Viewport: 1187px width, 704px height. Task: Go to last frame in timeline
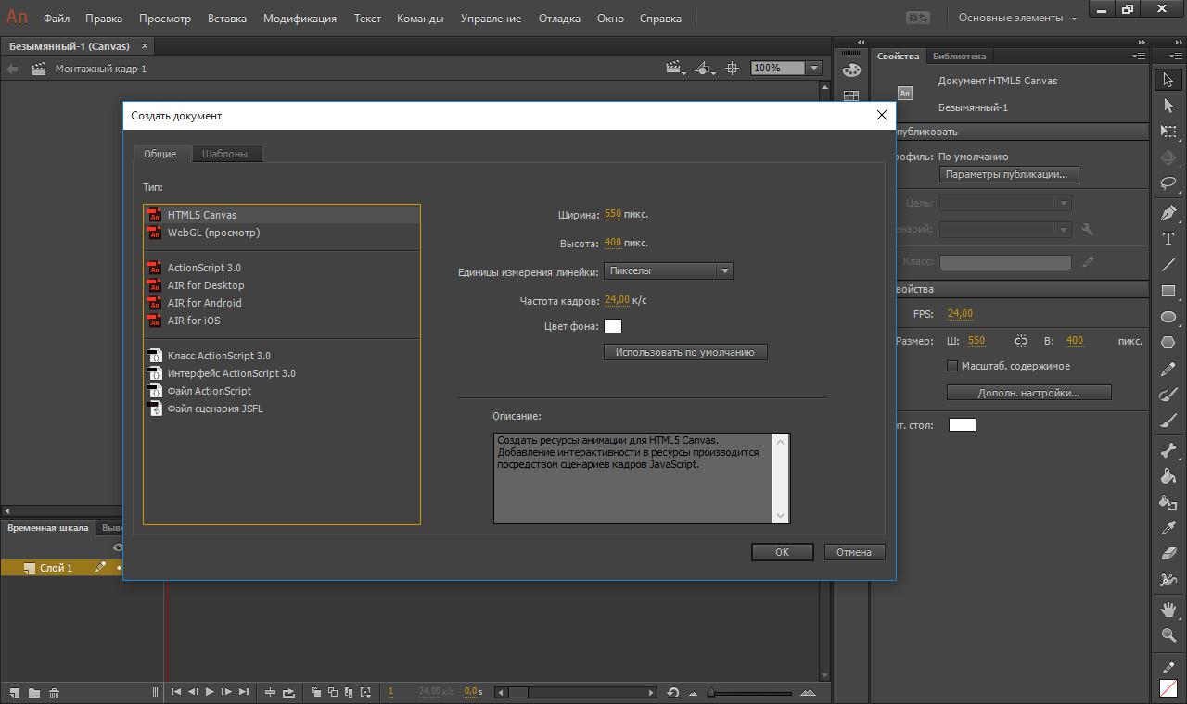click(244, 691)
